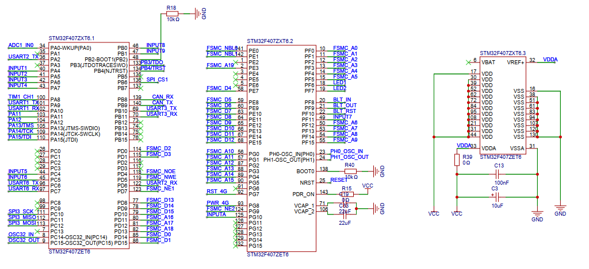Click the LED1 net label
The height and width of the screenshot is (269, 589).
(339, 82)
